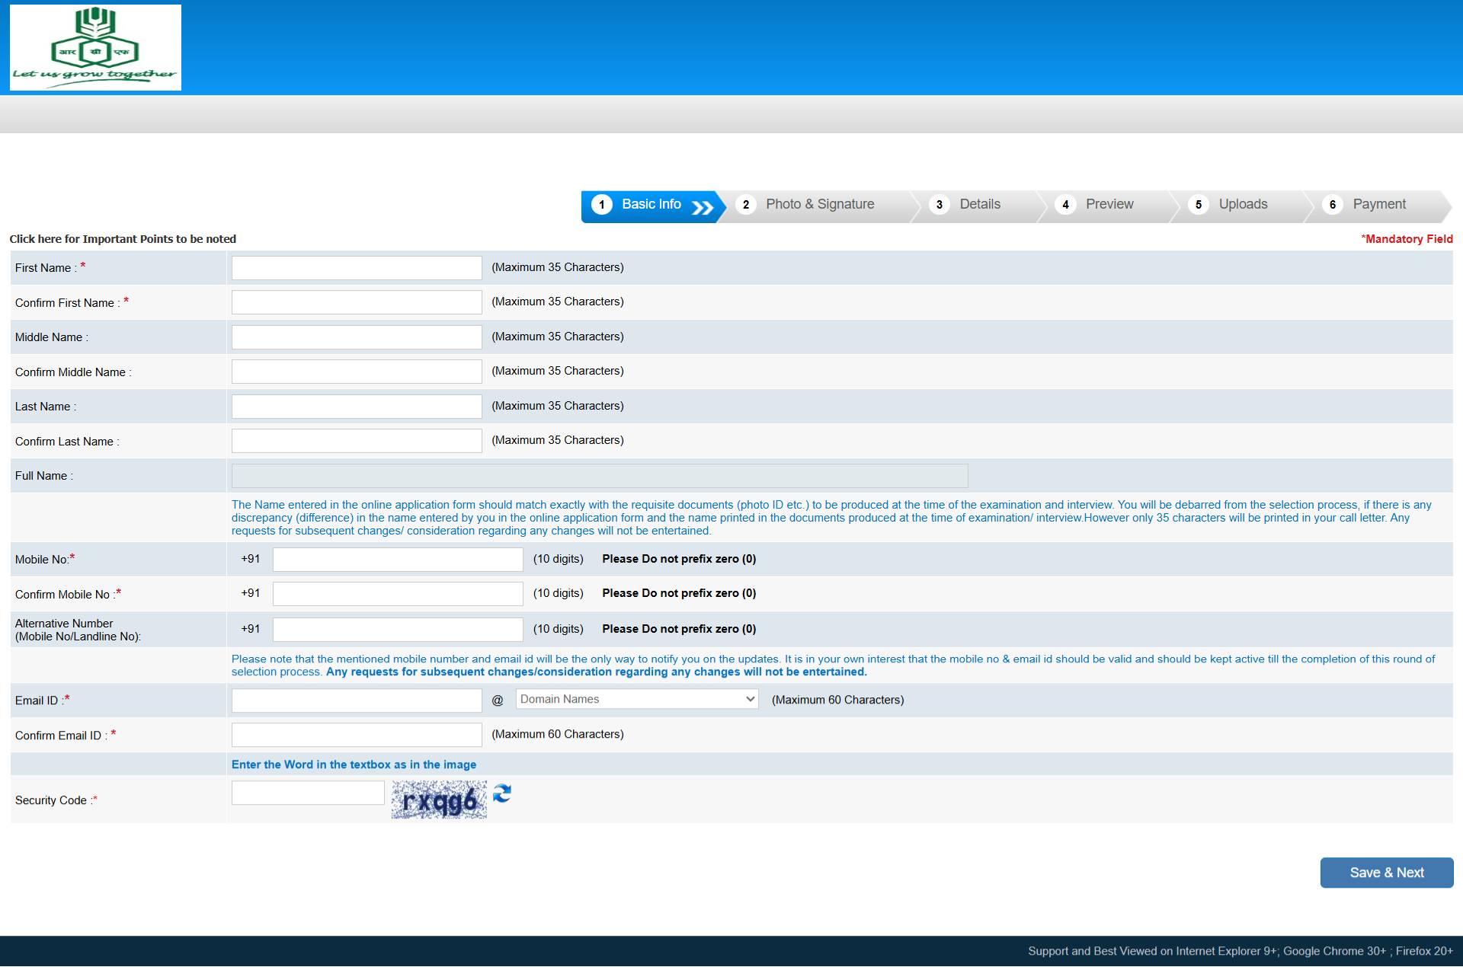This screenshot has width=1463, height=967.
Task: Click the bank logo in the header
Action: coord(95,47)
